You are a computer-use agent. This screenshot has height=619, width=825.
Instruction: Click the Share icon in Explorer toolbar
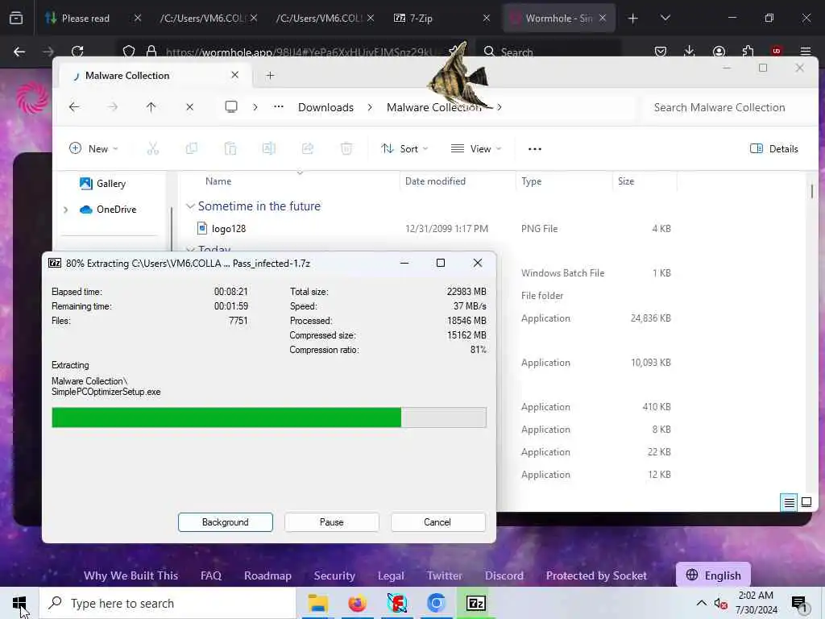(308, 149)
